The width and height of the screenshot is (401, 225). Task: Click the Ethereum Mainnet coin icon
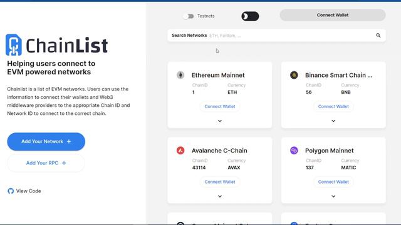(x=180, y=75)
